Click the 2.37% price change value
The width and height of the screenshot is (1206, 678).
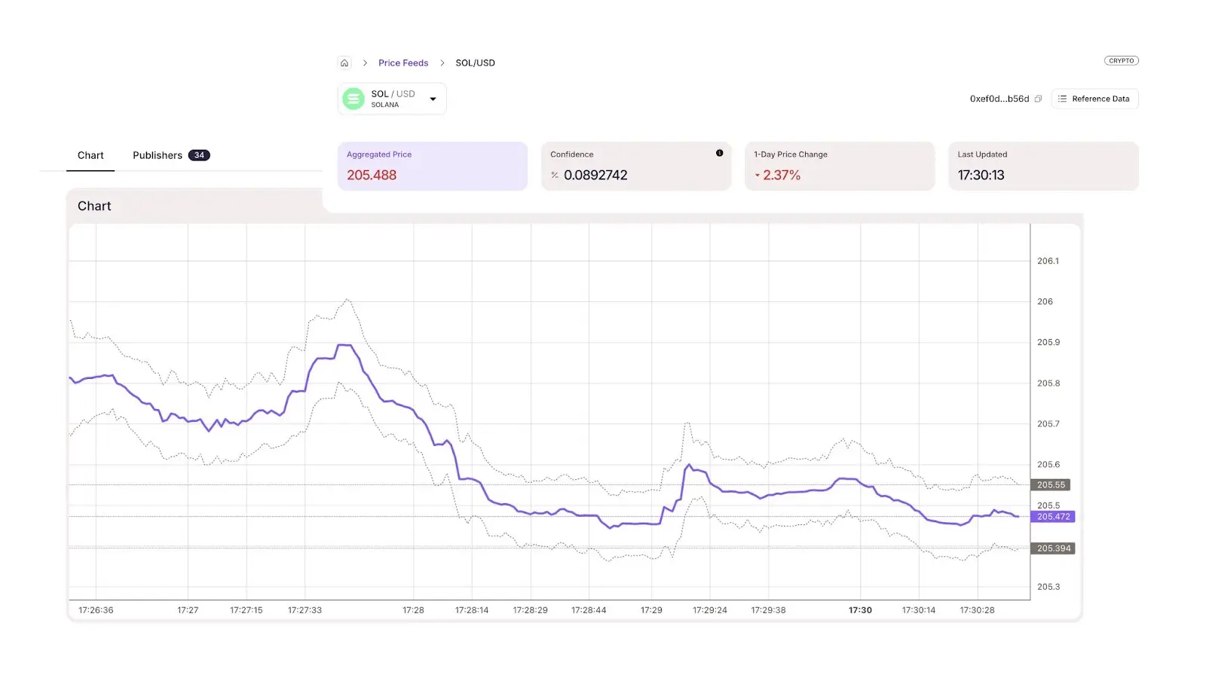(782, 175)
